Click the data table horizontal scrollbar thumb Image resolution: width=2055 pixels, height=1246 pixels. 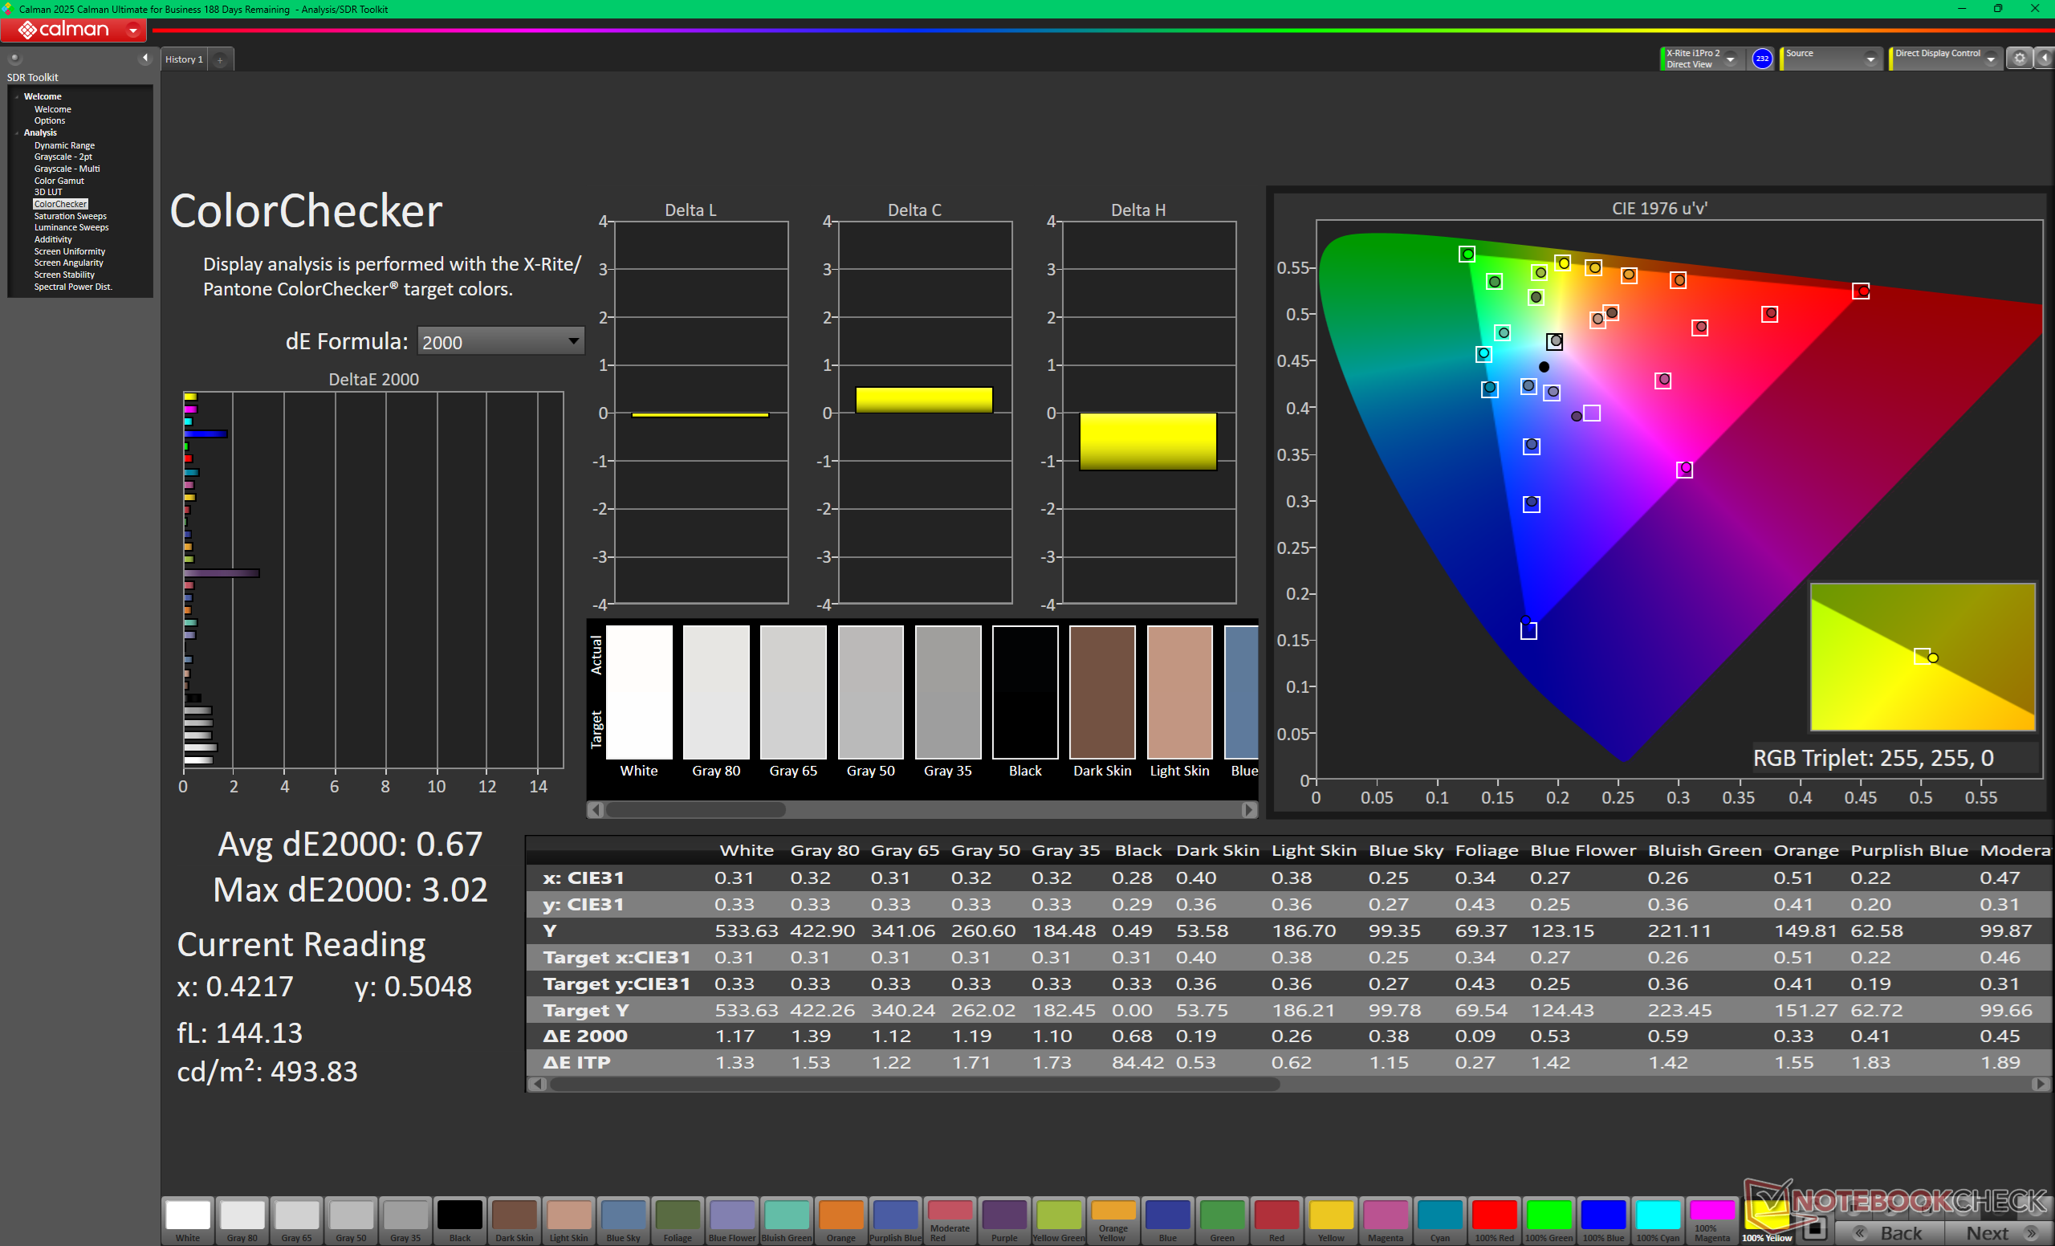915,1084
